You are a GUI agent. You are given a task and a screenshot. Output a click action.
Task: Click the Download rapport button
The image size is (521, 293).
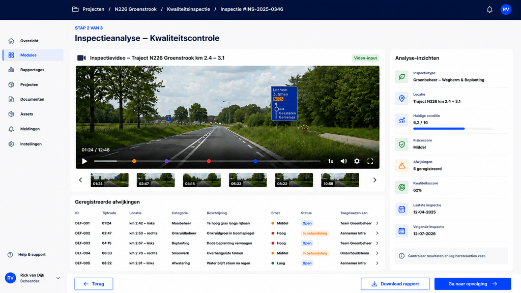(395, 284)
